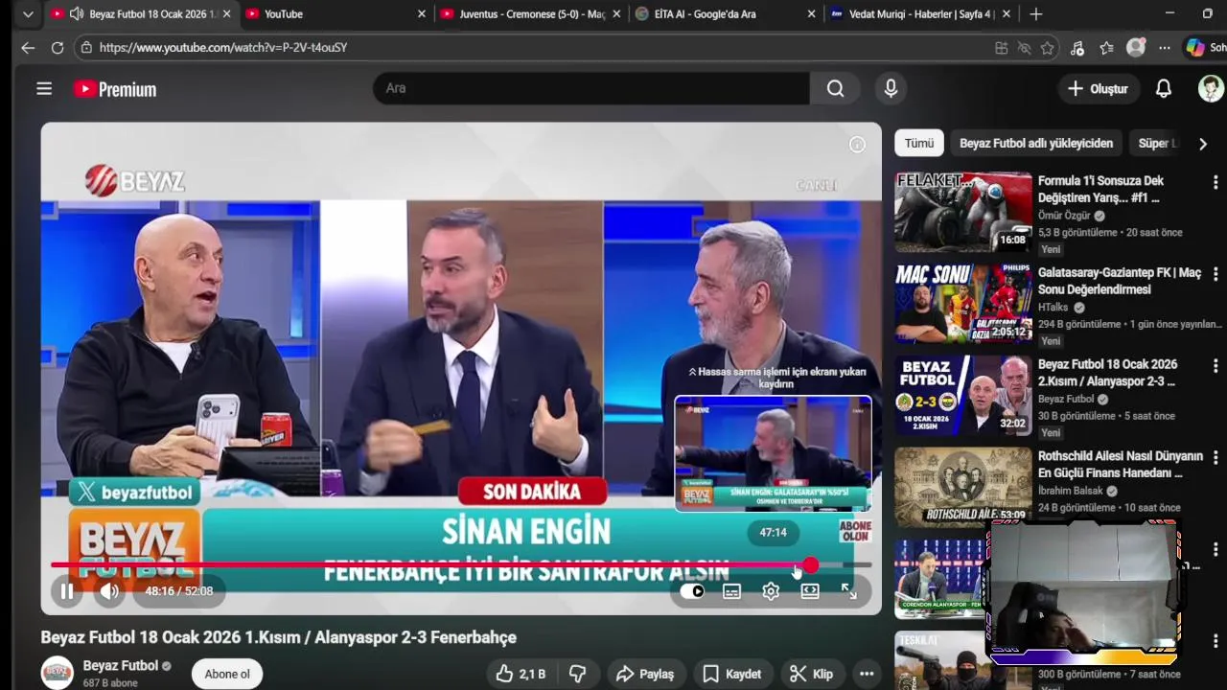Select the Tümü filter chip

pos(918,143)
